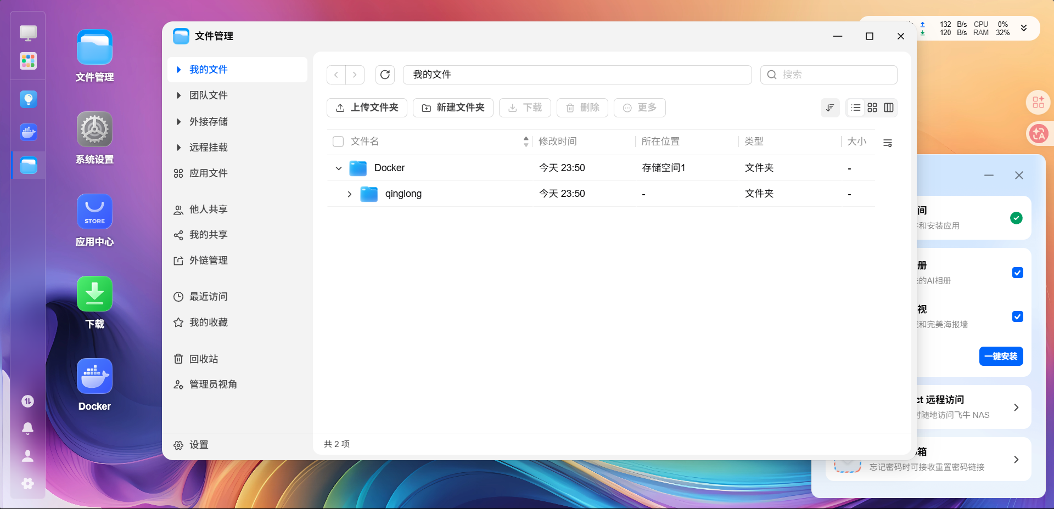This screenshot has width=1054, height=509.
Task: Open 应用文件 in the sidebar
Action: point(237,173)
